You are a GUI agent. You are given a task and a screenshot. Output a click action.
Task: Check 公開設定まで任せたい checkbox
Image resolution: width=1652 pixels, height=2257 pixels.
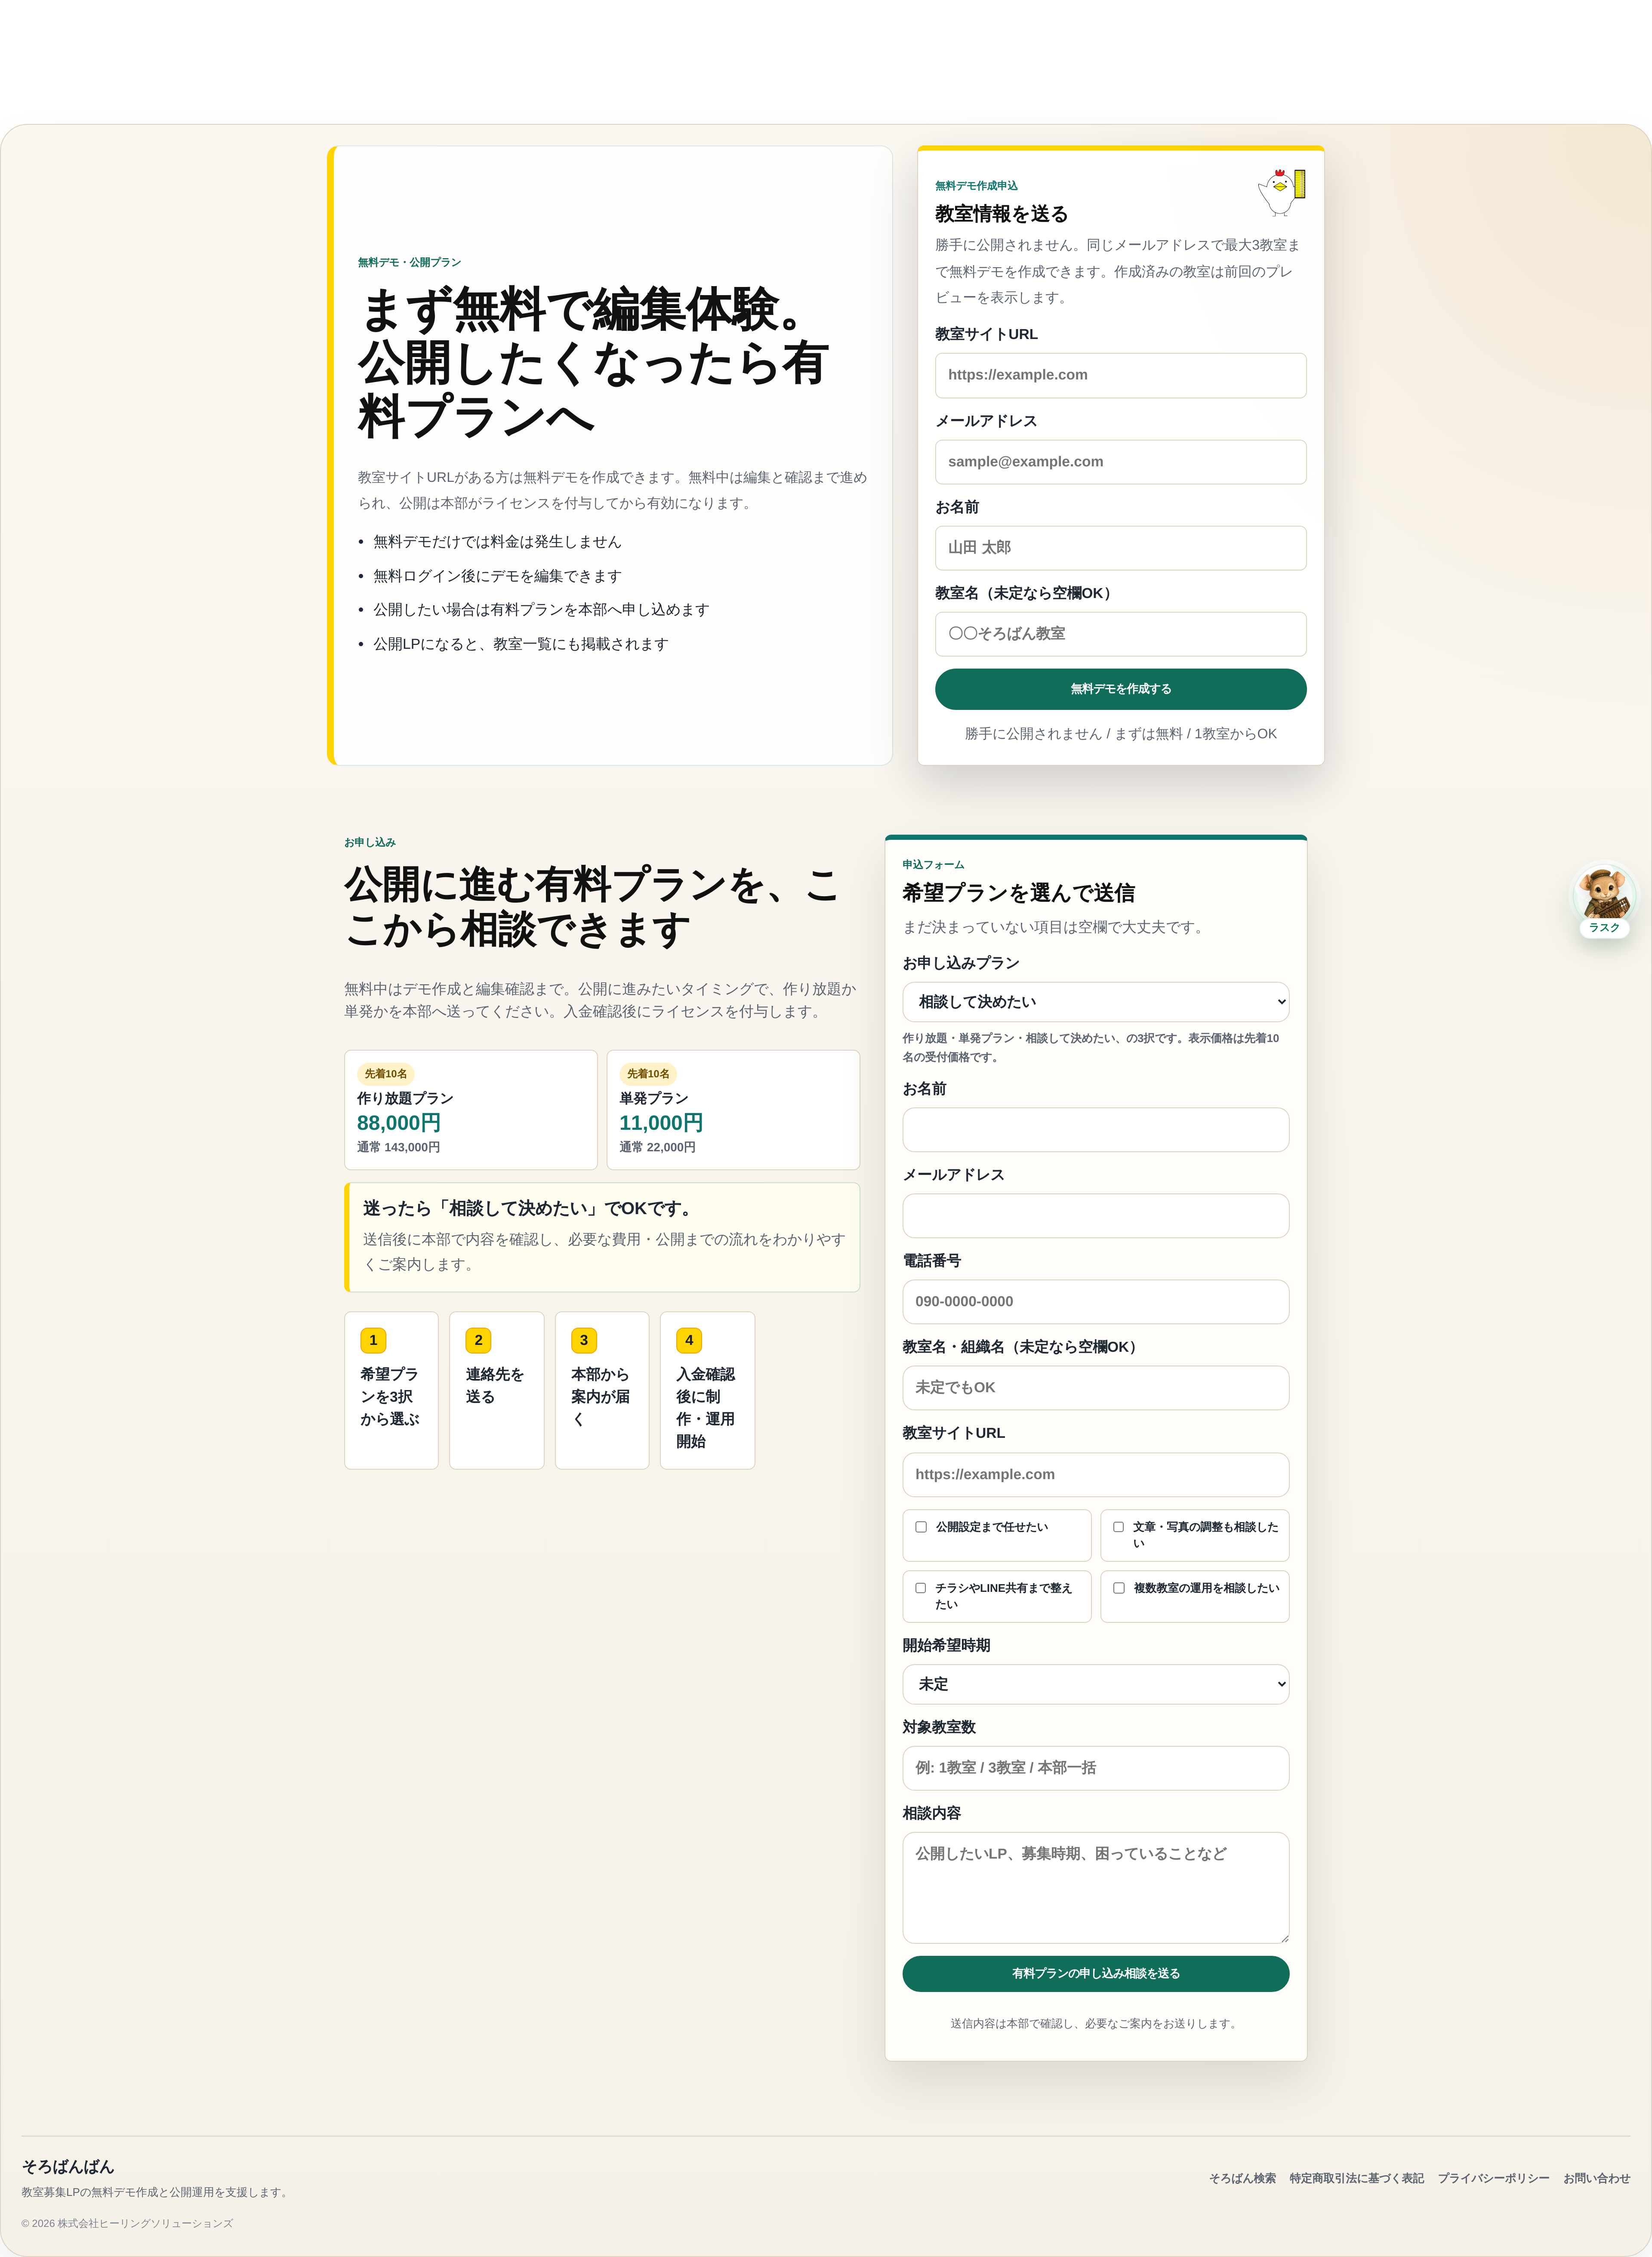coord(921,1527)
